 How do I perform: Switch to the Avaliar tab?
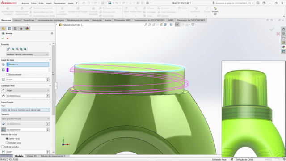click(108, 20)
